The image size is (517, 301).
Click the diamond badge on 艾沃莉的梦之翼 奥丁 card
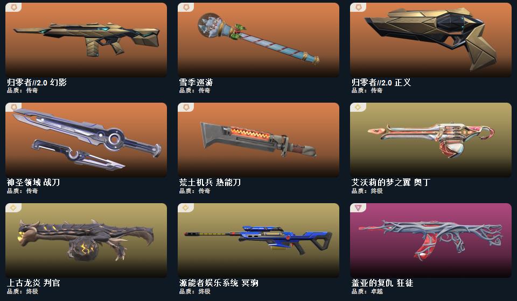[358, 107]
